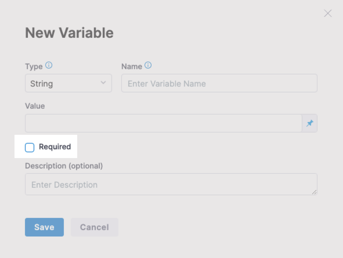Close the New Variable dialog

pos(328,13)
